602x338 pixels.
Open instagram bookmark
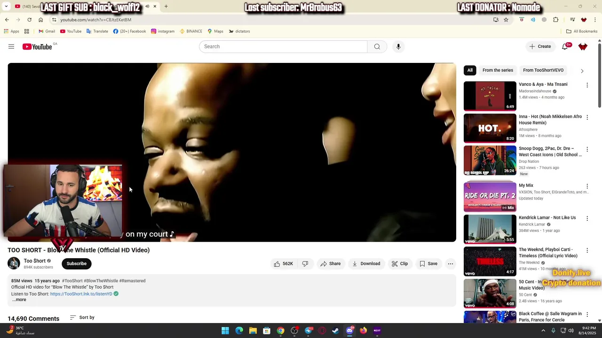(163, 31)
